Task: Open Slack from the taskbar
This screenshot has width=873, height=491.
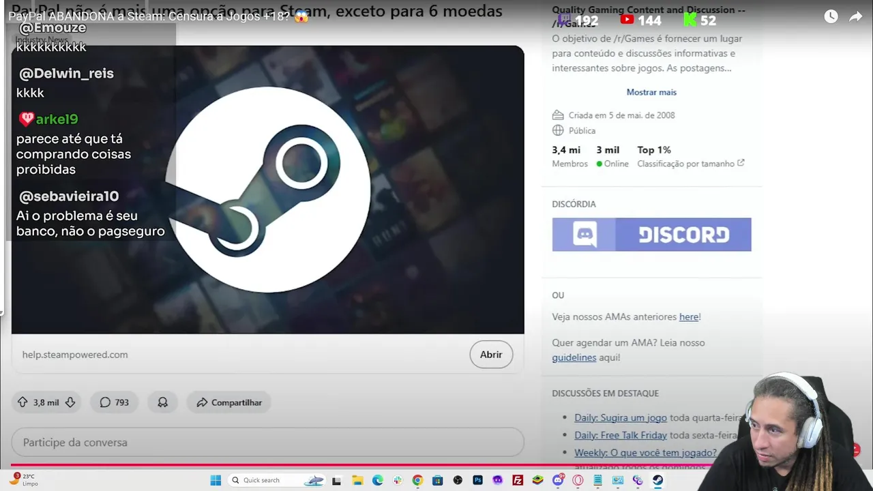Action: 398,480
